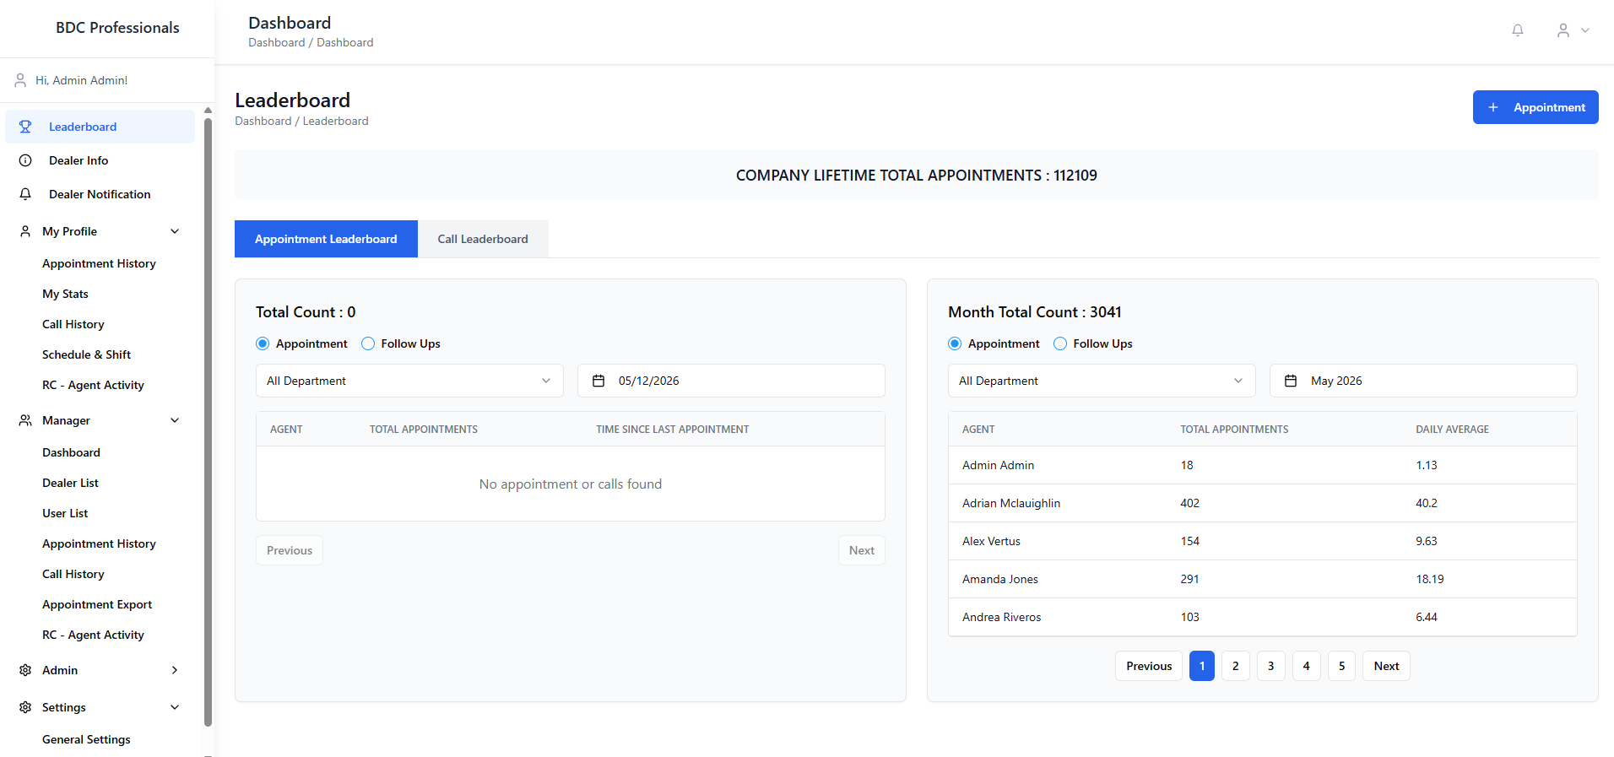Click the user icon next to Hi, Admin Admin!
The height and width of the screenshot is (757, 1614).
click(x=20, y=80)
